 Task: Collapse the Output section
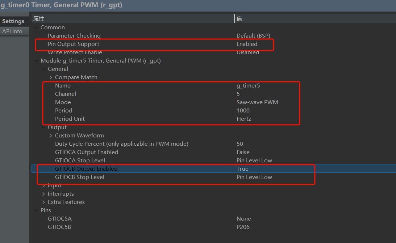pyautogui.click(x=43, y=127)
